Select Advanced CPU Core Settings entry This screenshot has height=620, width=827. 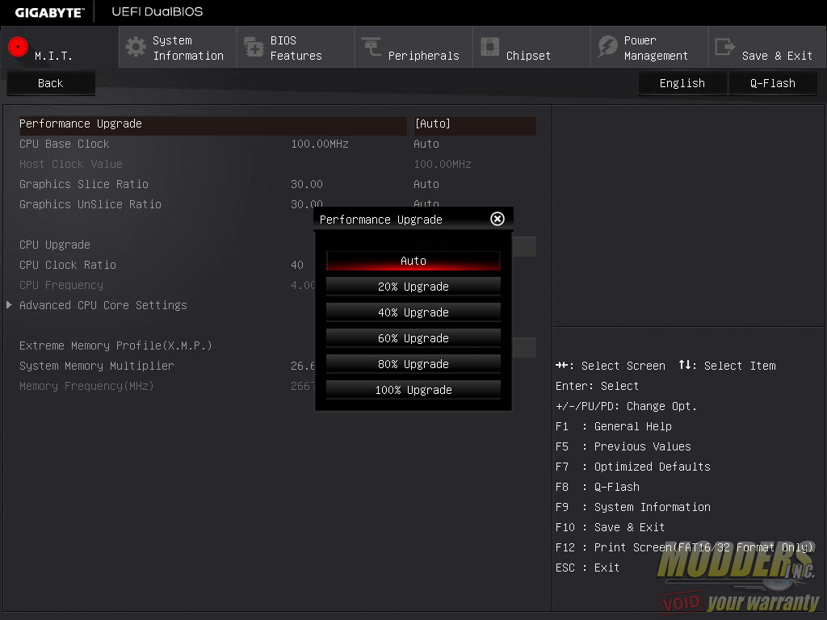click(103, 305)
